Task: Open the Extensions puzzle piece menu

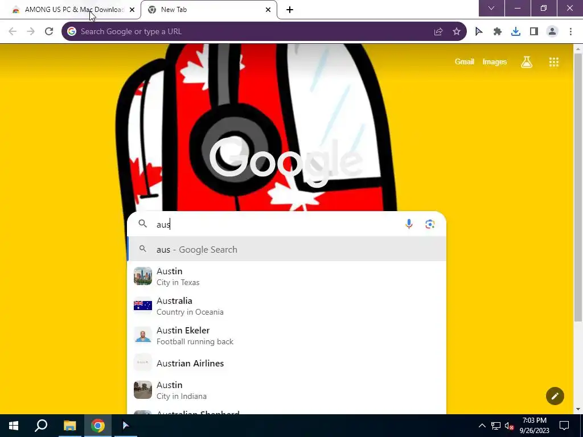Action: click(x=498, y=32)
